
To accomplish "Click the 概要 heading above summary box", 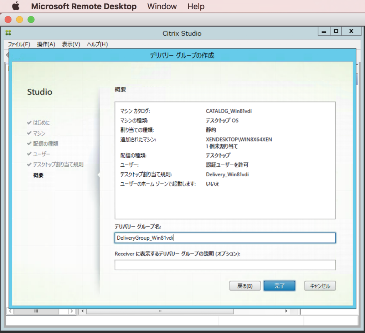I will coord(120,89).
